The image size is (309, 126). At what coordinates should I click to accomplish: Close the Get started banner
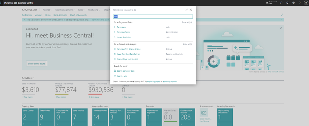(281, 28)
